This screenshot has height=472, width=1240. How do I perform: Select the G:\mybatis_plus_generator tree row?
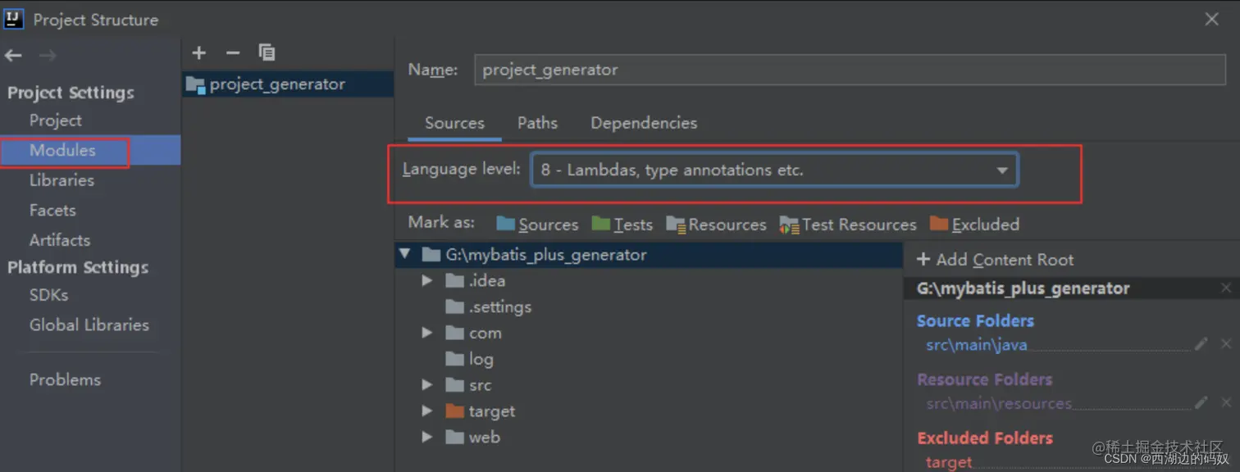(649, 255)
